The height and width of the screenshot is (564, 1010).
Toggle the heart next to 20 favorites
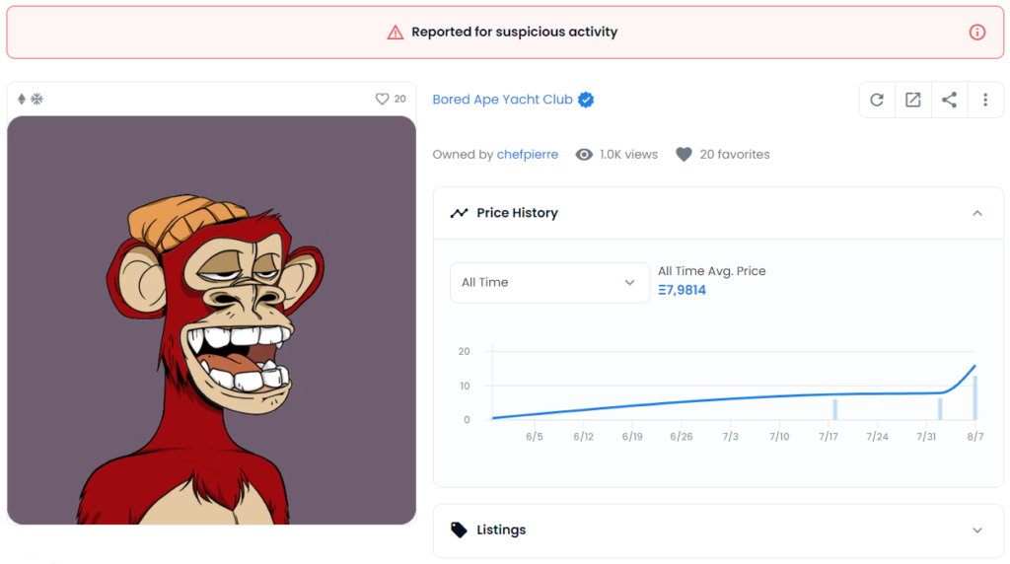[684, 155]
